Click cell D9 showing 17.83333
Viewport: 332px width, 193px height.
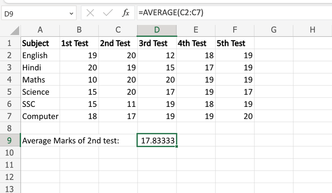point(157,140)
